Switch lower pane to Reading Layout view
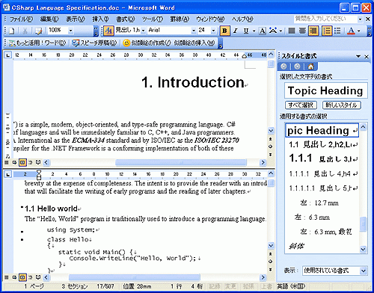374x293 pixels. pos(38,277)
